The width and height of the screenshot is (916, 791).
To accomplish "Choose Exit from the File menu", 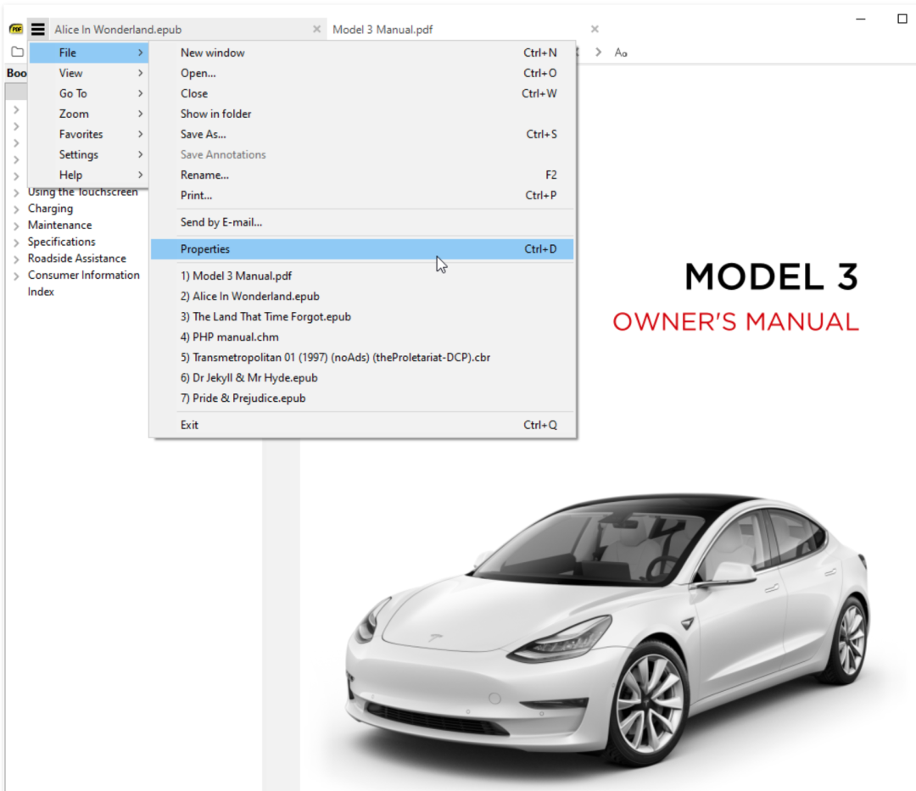I will (362, 426).
